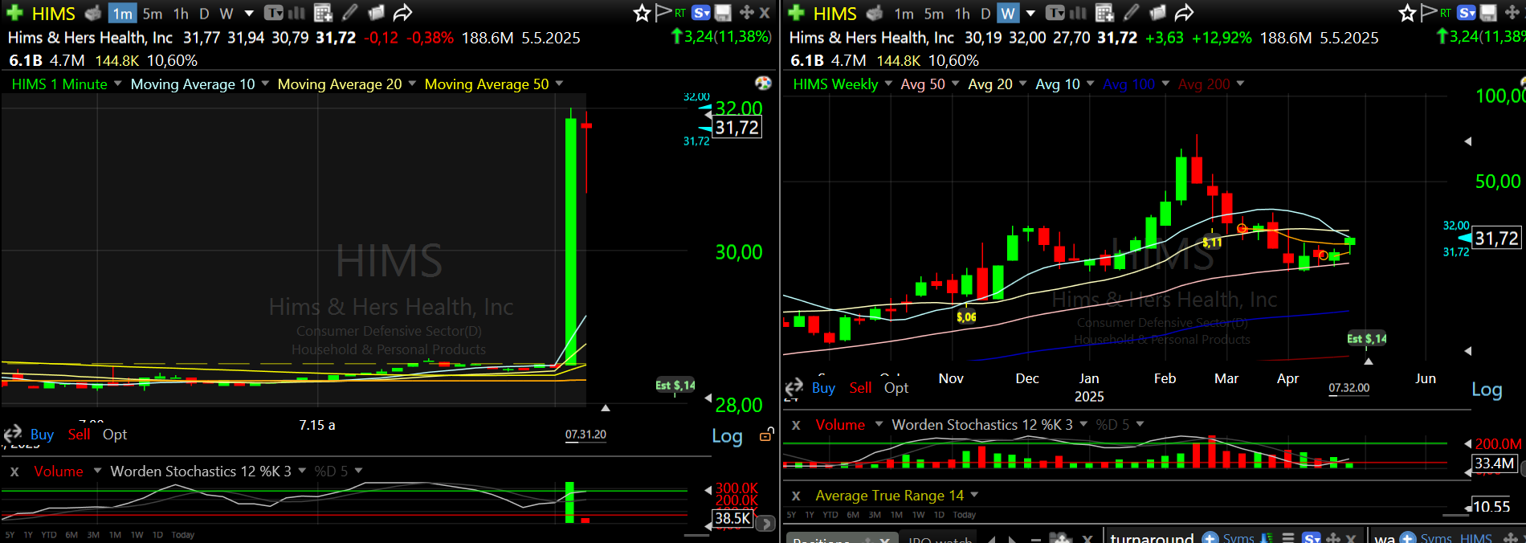
Task: Star HIMS as favorite on the left chart
Action: click(x=641, y=13)
